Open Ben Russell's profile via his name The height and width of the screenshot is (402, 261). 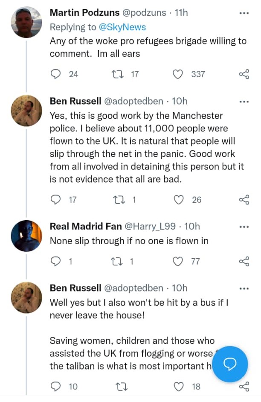point(75,101)
